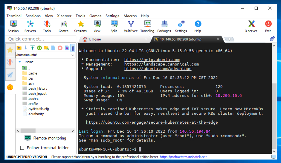Open the Help menu
Screen dimensions: 281x163
point(145,16)
